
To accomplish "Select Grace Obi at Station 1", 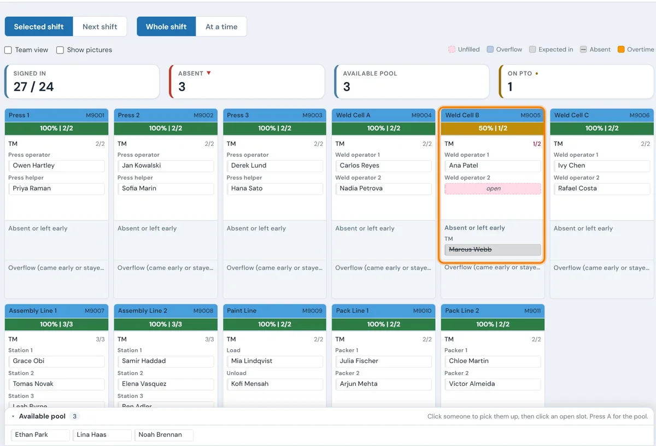I will 56,361.
